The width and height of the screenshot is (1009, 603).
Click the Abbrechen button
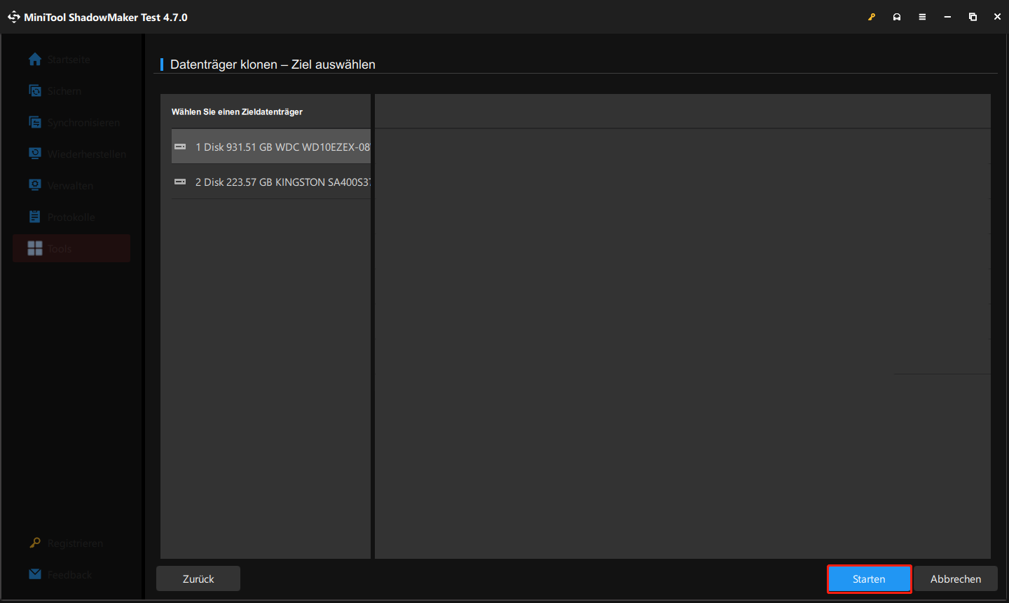pyautogui.click(x=955, y=579)
